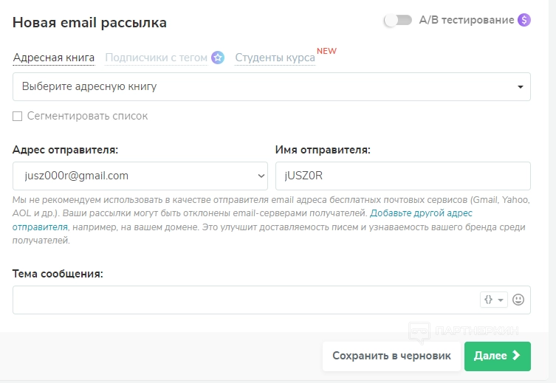Click the purple dollar icon beside A/B тестирование
Viewport: 556px width, 383px height.
coord(524,20)
